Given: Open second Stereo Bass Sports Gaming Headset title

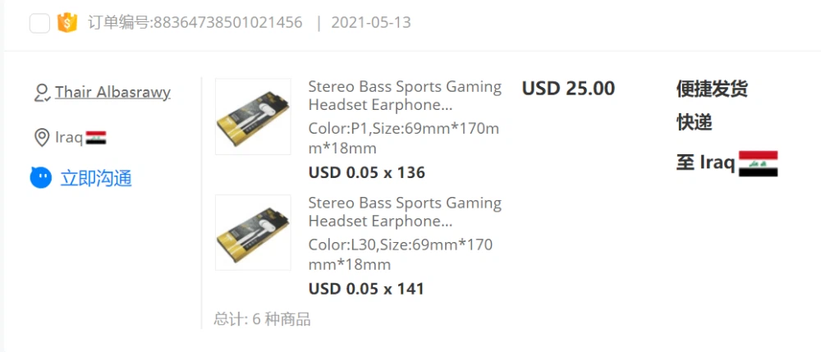Looking at the screenshot, I should point(405,212).
